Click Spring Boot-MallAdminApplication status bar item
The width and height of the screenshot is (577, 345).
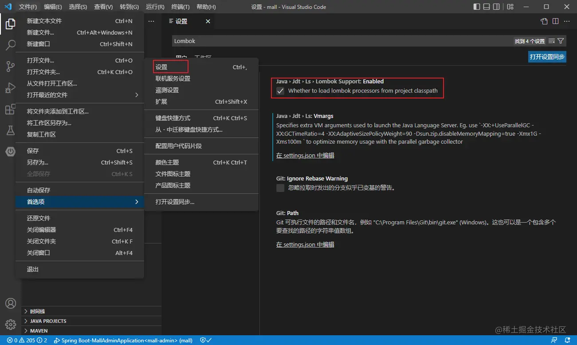tap(123, 340)
